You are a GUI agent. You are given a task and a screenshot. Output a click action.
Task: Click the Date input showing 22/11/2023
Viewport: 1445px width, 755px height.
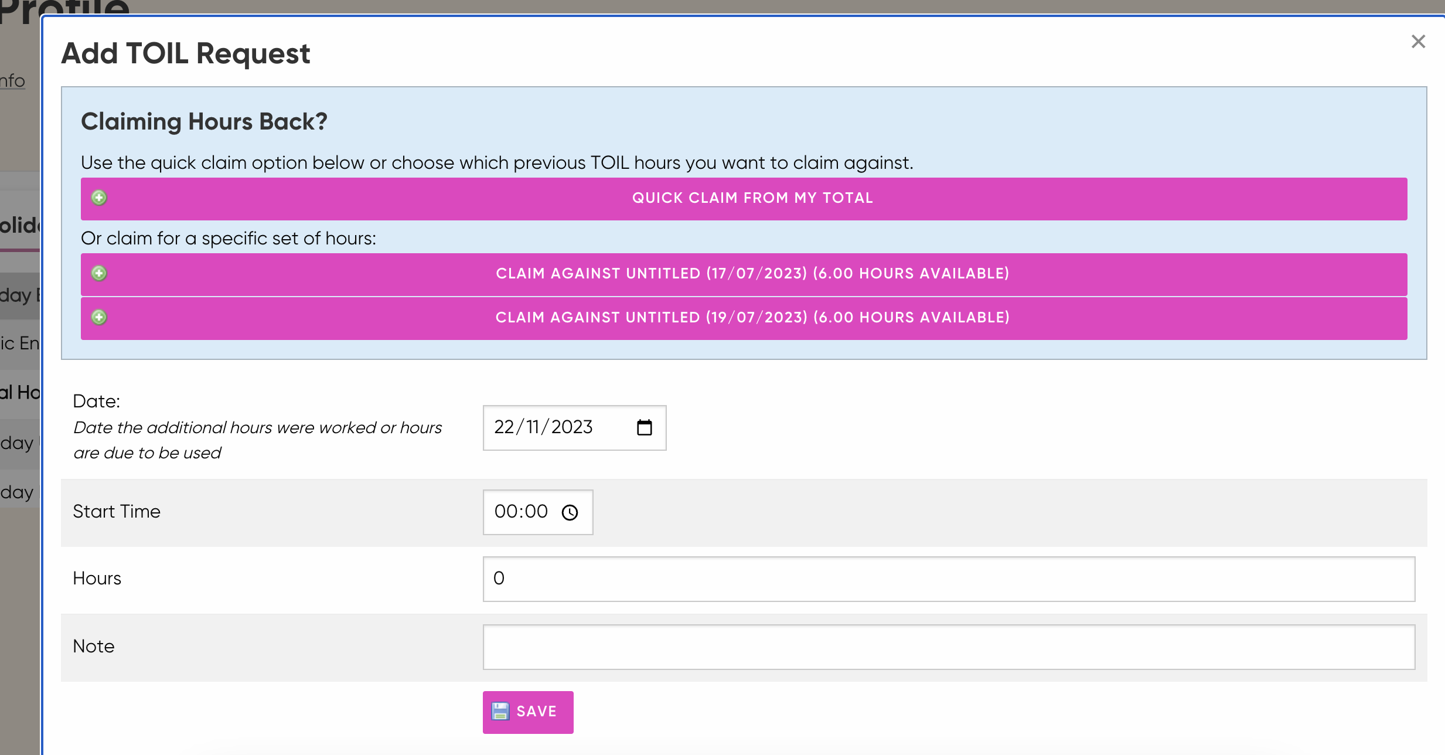coord(574,428)
